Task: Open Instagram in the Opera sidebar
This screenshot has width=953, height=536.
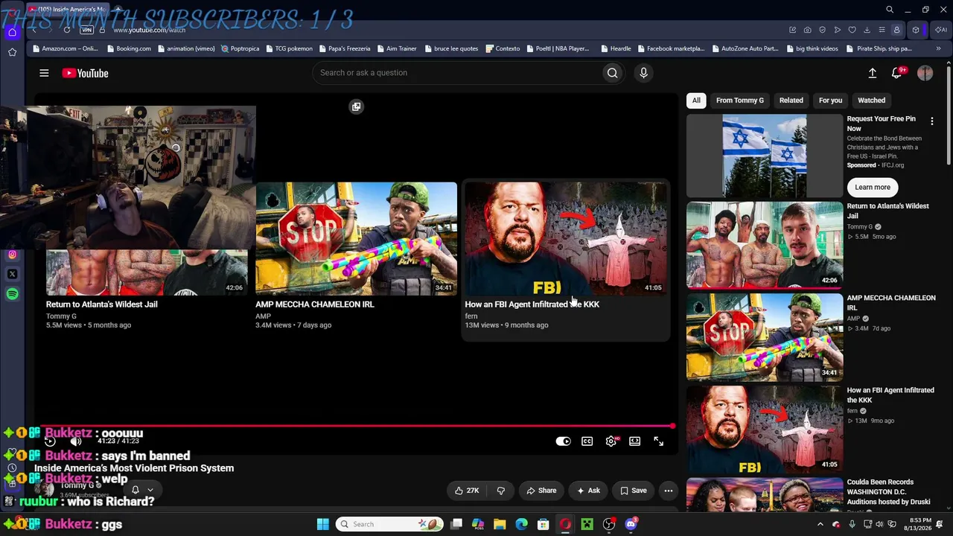Action: 12,255
